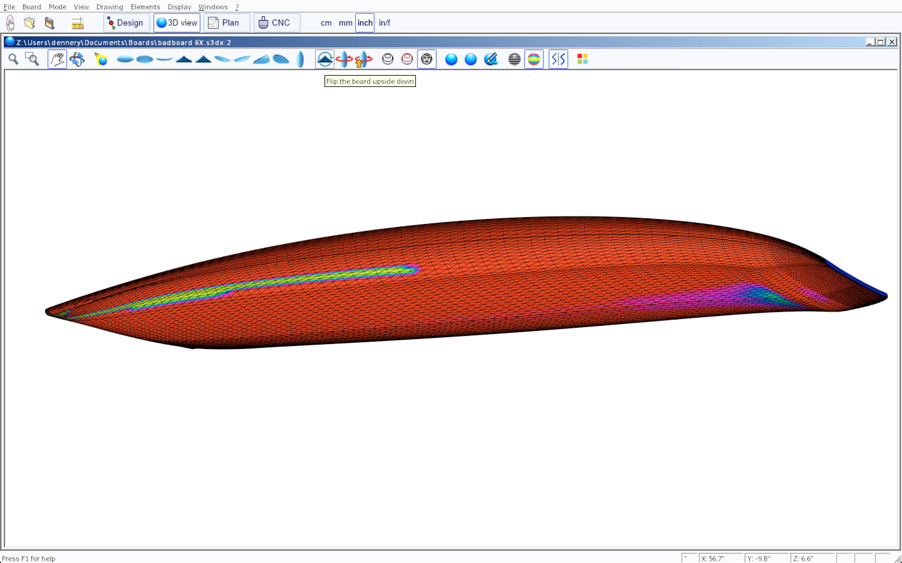Switch to the Plan view tab
Image resolution: width=902 pixels, height=563 pixels.
tap(227, 23)
